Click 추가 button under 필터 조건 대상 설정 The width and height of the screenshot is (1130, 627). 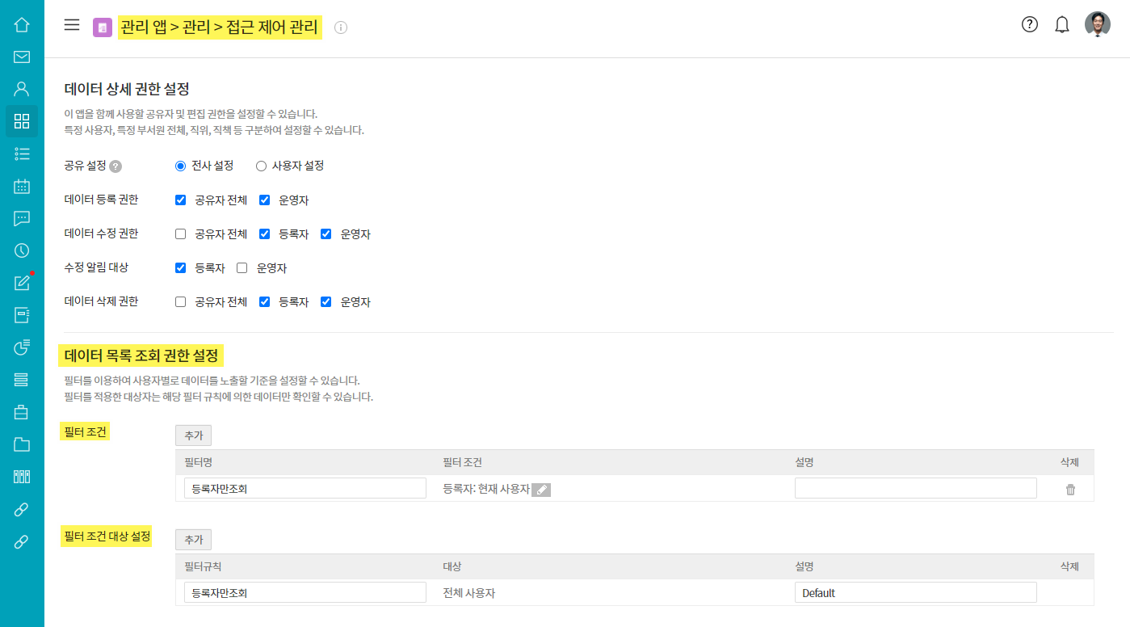pos(193,540)
